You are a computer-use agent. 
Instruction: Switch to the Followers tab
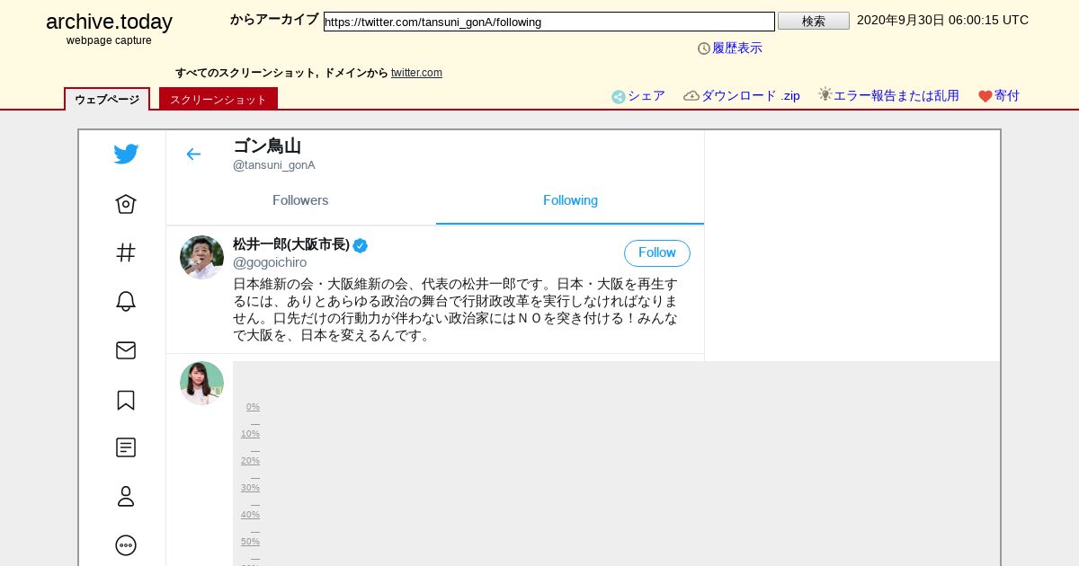pyautogui.click(x=300, y=200)
